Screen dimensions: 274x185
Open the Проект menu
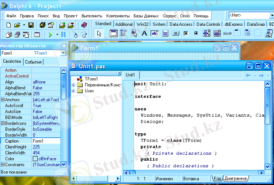pos(70,16)
